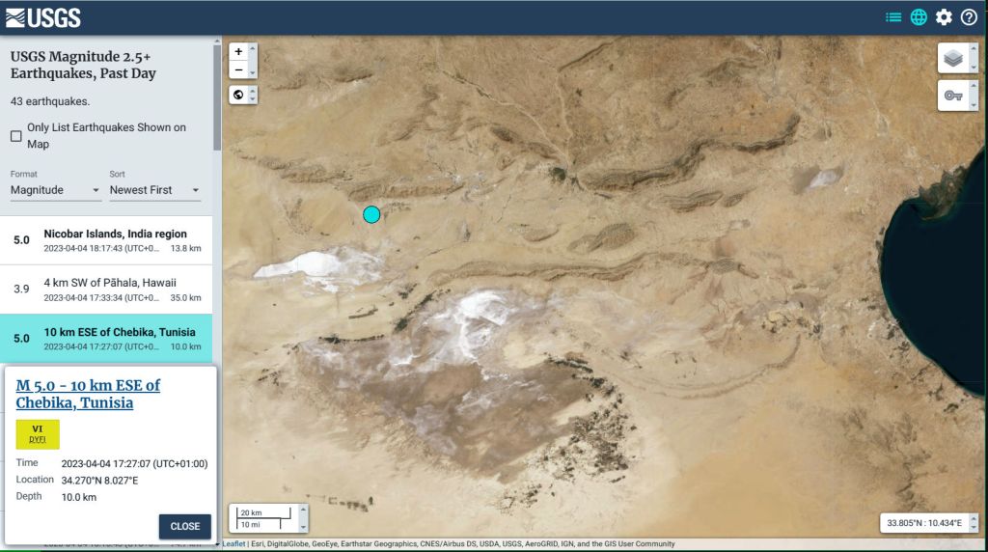Image resolution: width=988 pixels, height=552 pixels.
Task: Expand the Sort dropdown showing Newest First
Action: [154, 190]
